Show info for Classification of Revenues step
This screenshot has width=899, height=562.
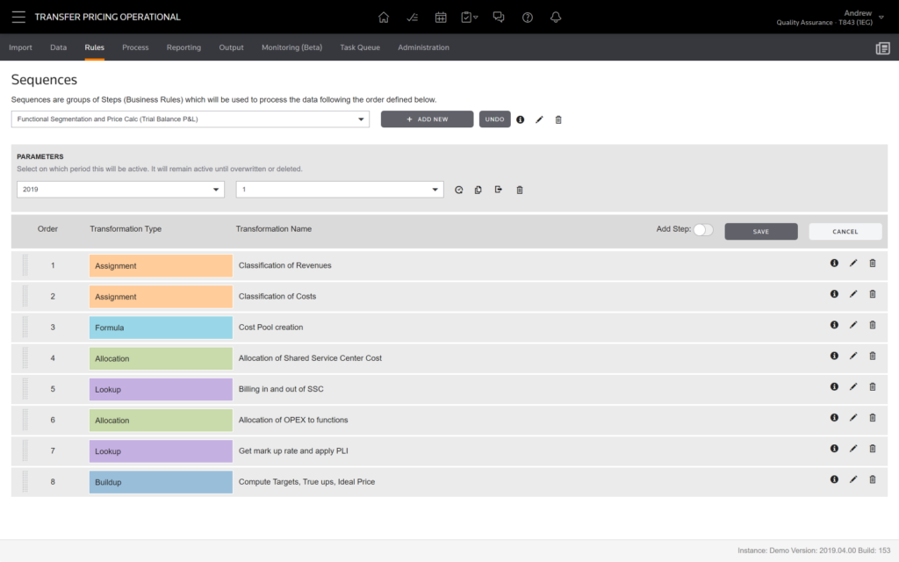[834, 263]
